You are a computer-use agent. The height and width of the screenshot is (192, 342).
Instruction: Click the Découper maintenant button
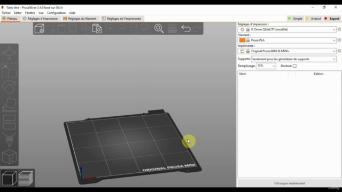tap(290, 183)
